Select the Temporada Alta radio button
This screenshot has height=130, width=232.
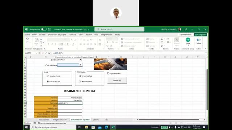[x=80, y=81]
